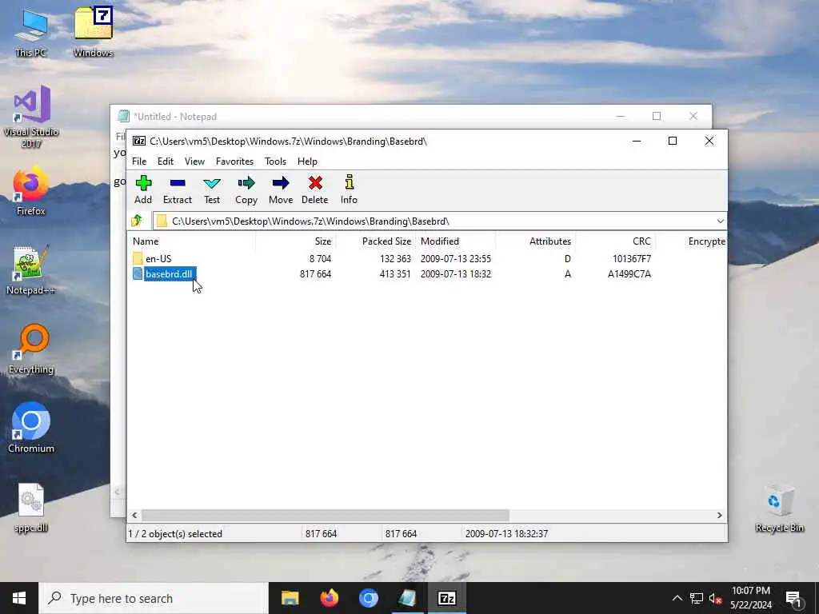
Task: Click status bar text '1 / 2 object(s) selected'
Action: tap(175, 533)
